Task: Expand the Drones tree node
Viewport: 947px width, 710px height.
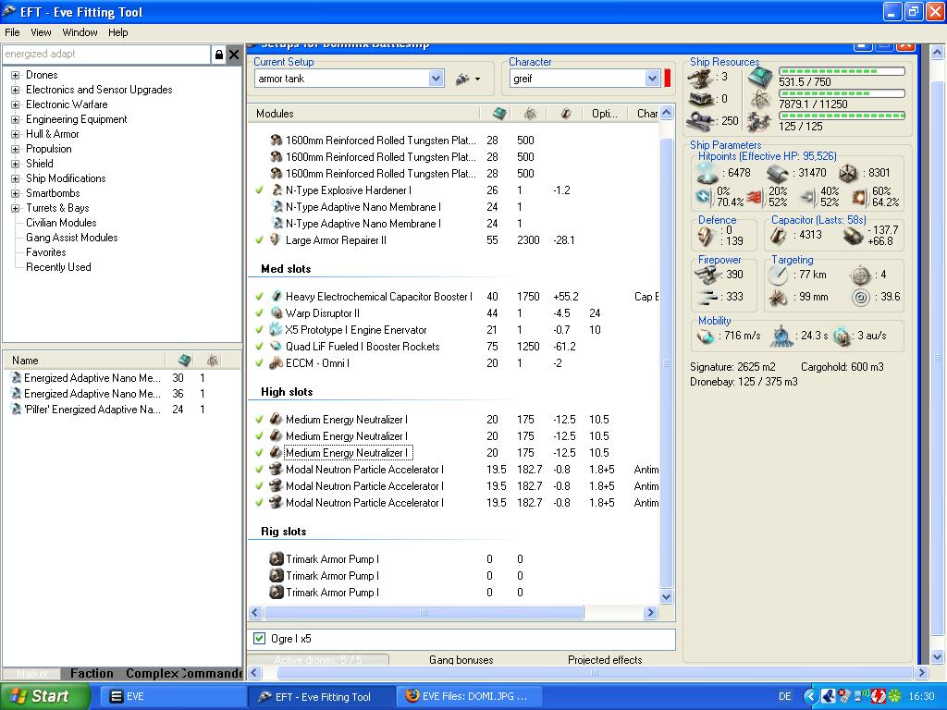Action: pos(15,76)
